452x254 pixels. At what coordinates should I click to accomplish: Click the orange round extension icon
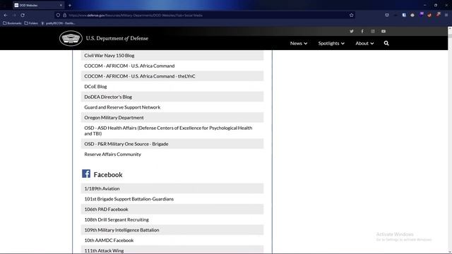(429, 15)
